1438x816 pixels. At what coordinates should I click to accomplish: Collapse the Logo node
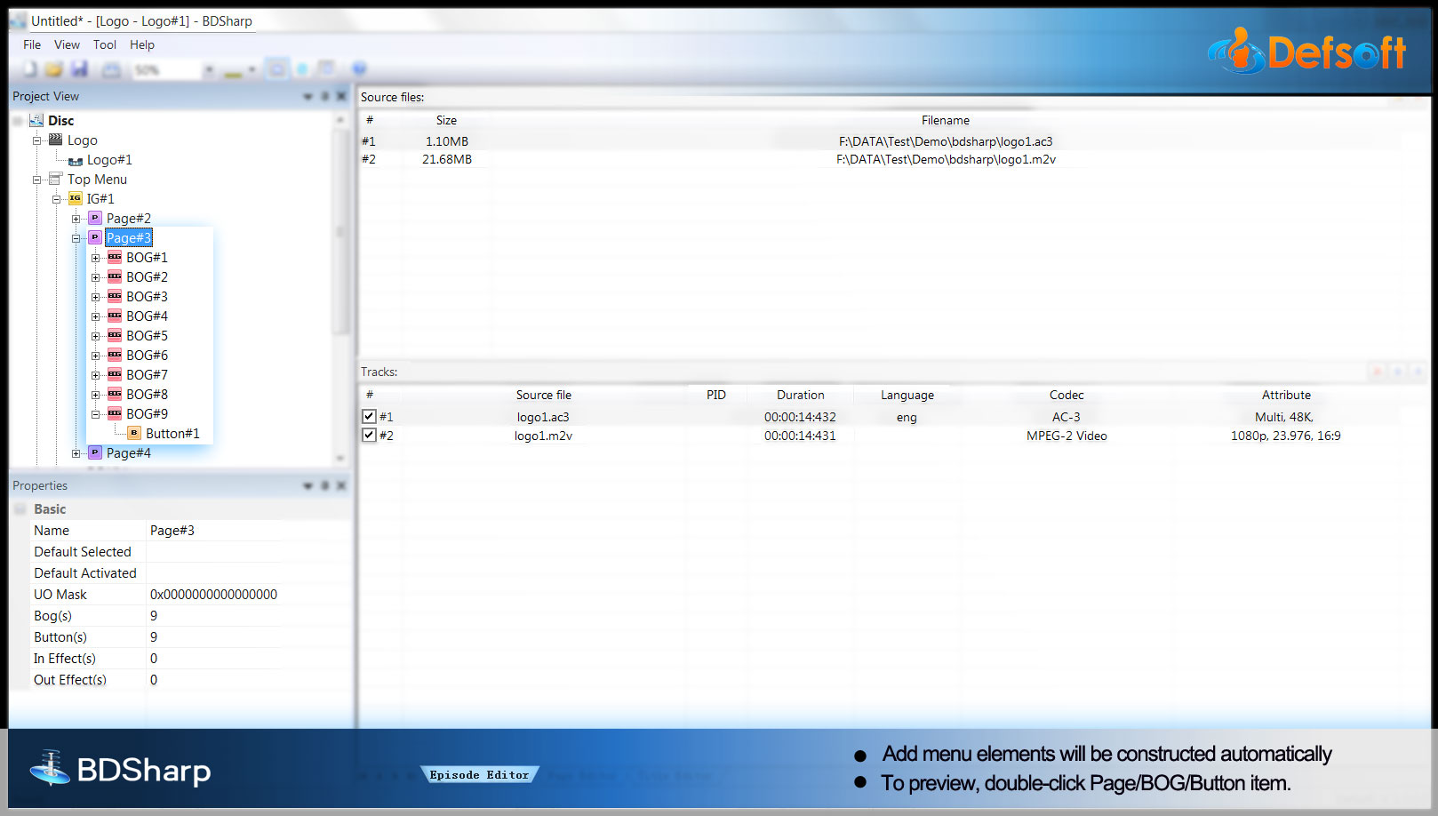pos(36,140)
